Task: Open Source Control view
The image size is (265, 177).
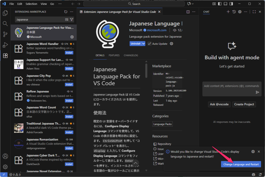Action: [x=5, y=34]
